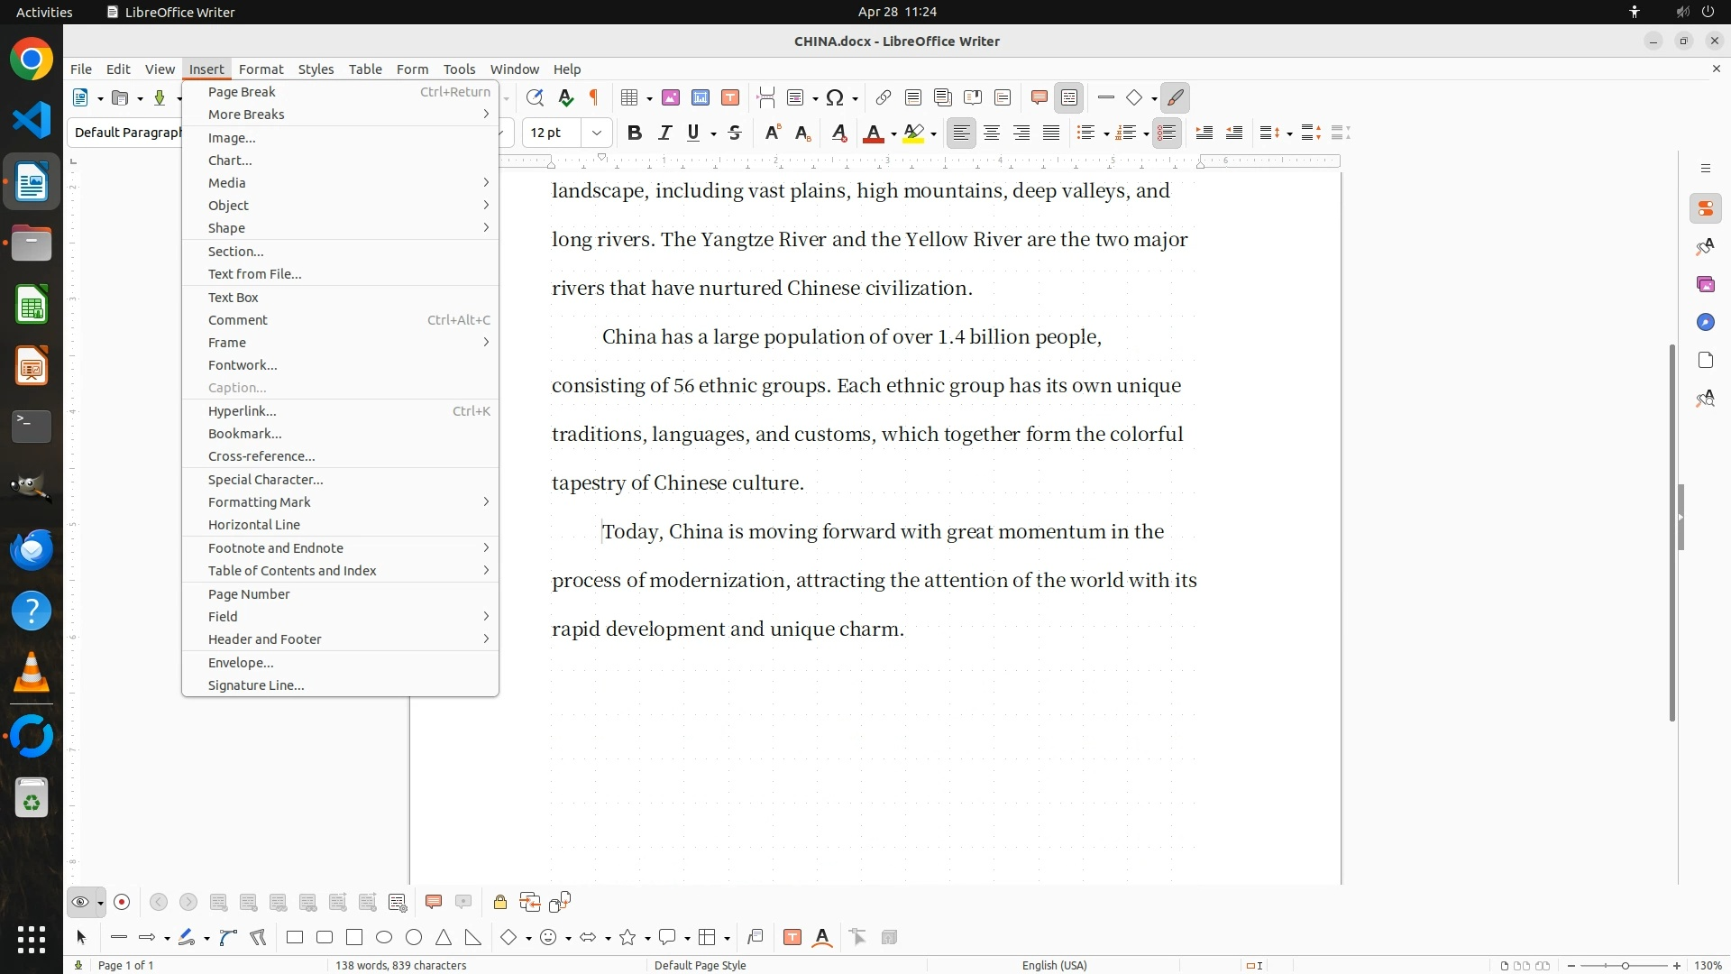Viewport: 1731px width, 974px height.
Task: Open the font size dropdown
Action: click(597, 133)
